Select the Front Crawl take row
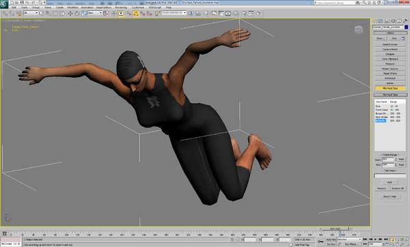Image resolution: width=410 pixels, height=247 pixels. point(390,110)
